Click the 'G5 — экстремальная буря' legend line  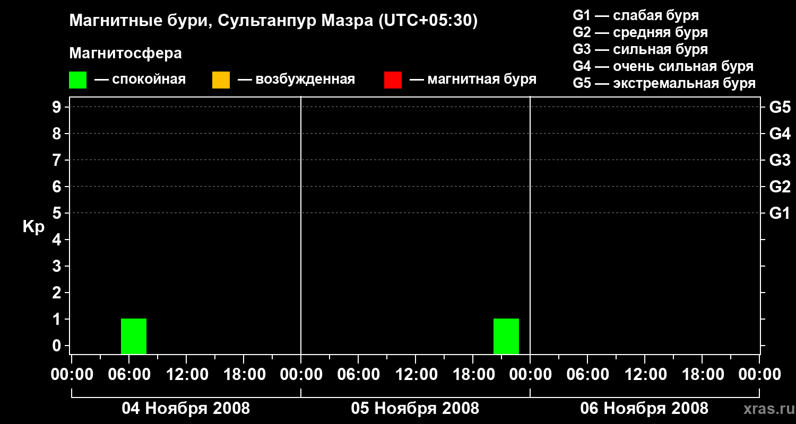pos(664,83)
